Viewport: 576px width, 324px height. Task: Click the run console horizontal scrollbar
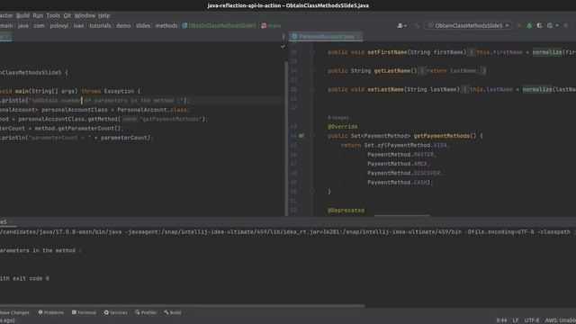(182, 305)
